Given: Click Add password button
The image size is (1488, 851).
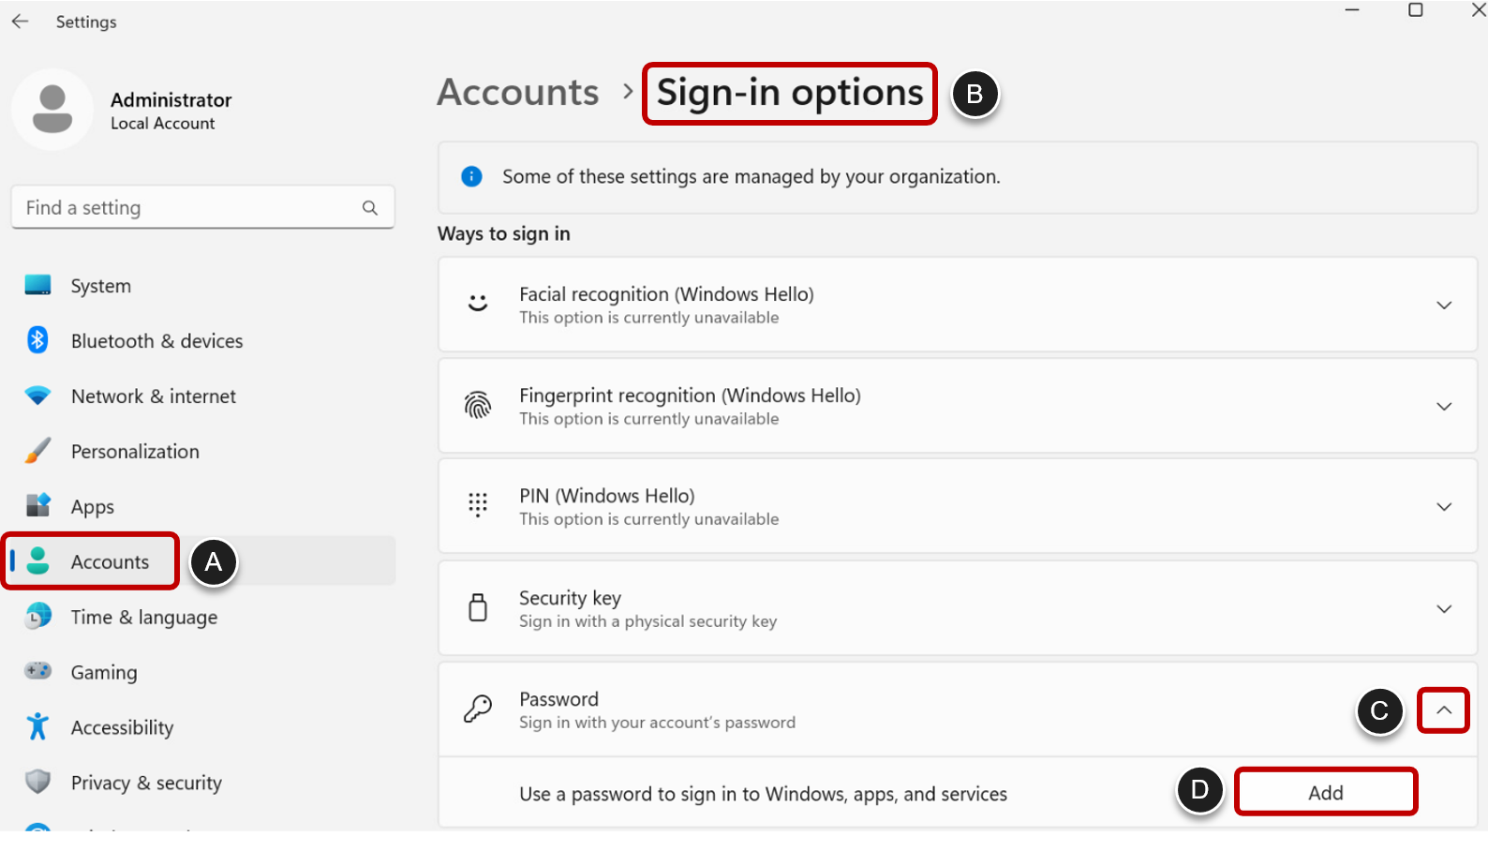Looking at the screenshot, I should 1326,793.
